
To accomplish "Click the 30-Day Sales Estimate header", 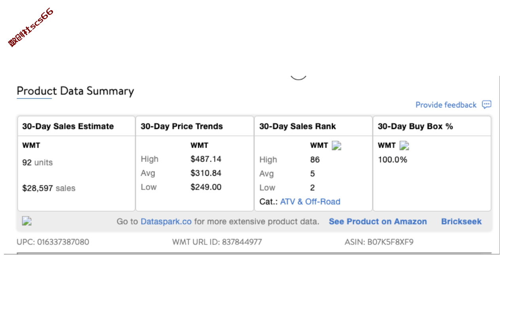I will click(x=68, y=126).
